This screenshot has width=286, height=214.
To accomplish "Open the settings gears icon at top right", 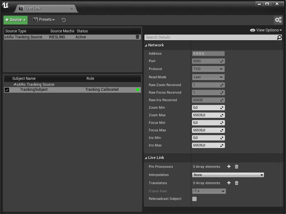I will [x=278, y=20].
